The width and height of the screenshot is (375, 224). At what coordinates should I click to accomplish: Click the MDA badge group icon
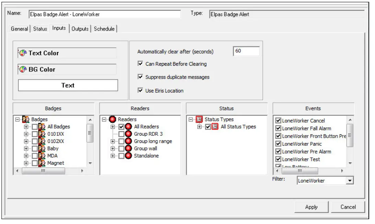tap(42, 156)
